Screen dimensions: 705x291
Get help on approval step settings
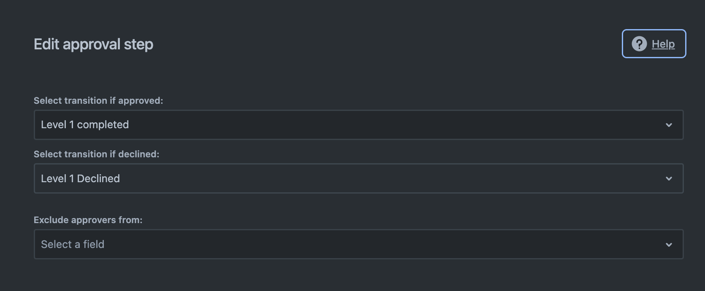pos(654,43)
